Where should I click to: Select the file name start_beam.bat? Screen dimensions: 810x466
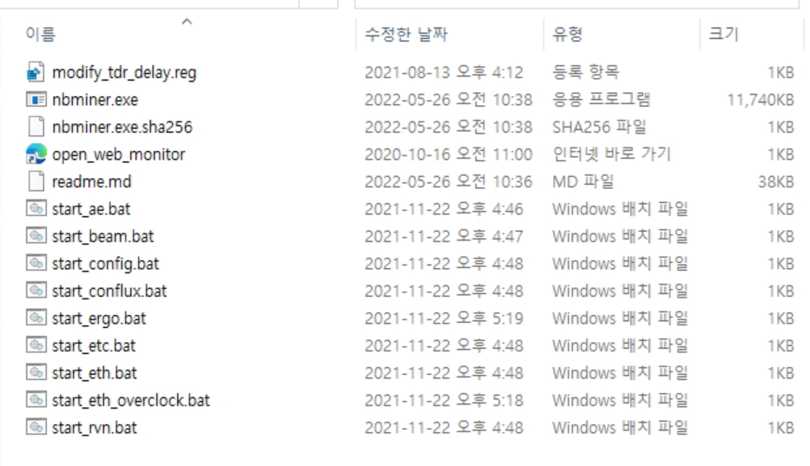pyautogui.click(x=102, y=236)
